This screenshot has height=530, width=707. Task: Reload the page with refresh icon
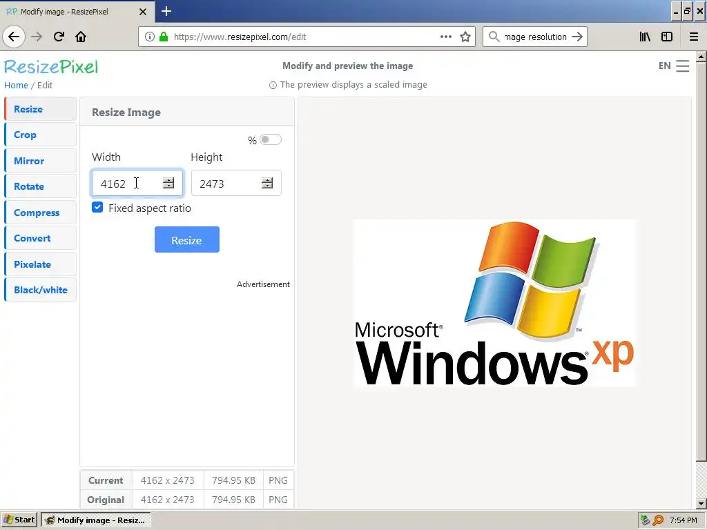click(x=59, y=37)
